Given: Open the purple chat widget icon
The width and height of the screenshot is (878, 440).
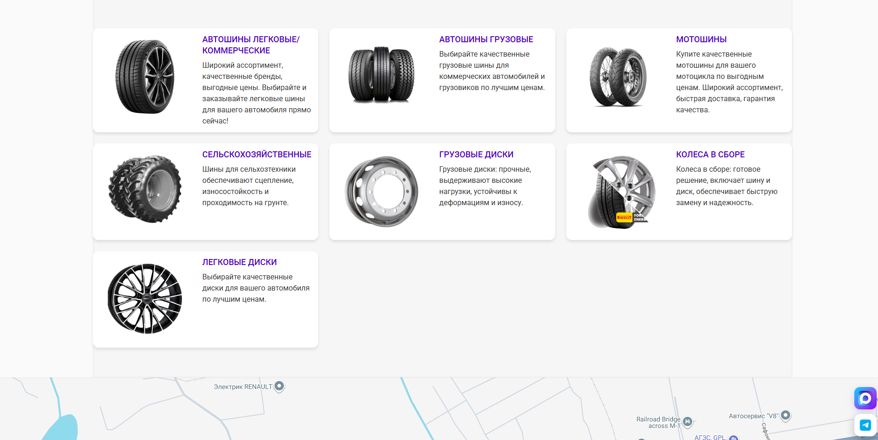Looking at the screenshot, I should pyautogui.click(x=865, y=398).
